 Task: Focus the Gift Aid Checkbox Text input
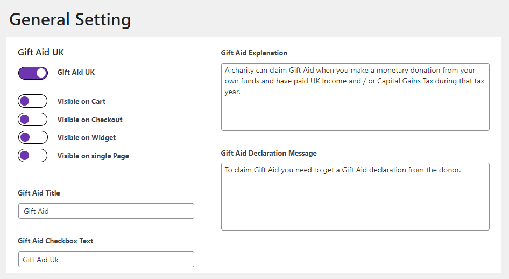106,259
